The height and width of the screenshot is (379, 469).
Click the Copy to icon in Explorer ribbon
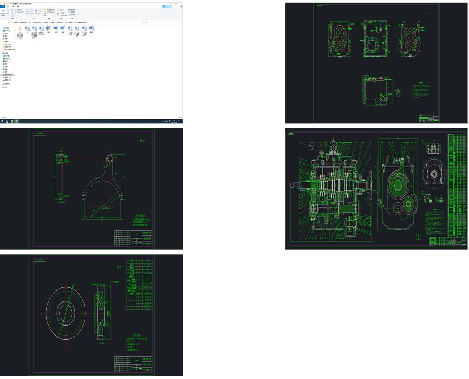click(31, 12)
